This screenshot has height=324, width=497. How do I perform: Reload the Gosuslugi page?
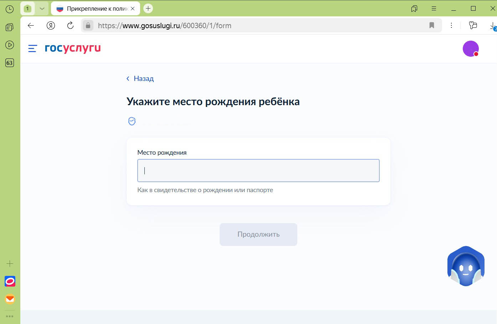pyautogui.click(x=70, y=25)
